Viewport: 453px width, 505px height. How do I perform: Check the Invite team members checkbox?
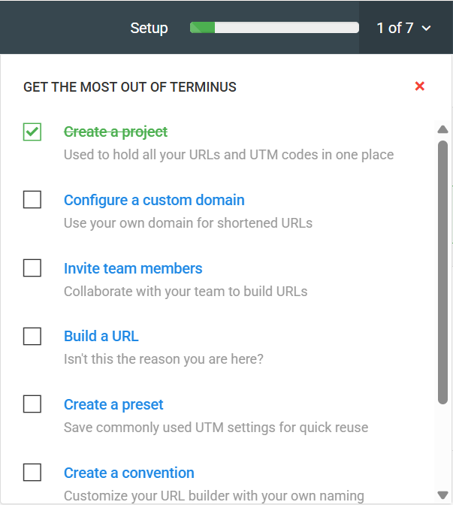pos(32,268)
